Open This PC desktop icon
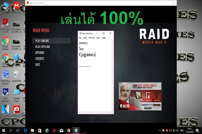This screenshot has width=202, height=134. point(5,7)
